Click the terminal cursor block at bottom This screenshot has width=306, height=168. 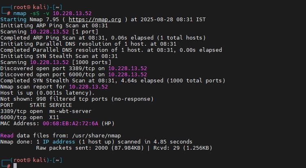[x=15, y=166]
